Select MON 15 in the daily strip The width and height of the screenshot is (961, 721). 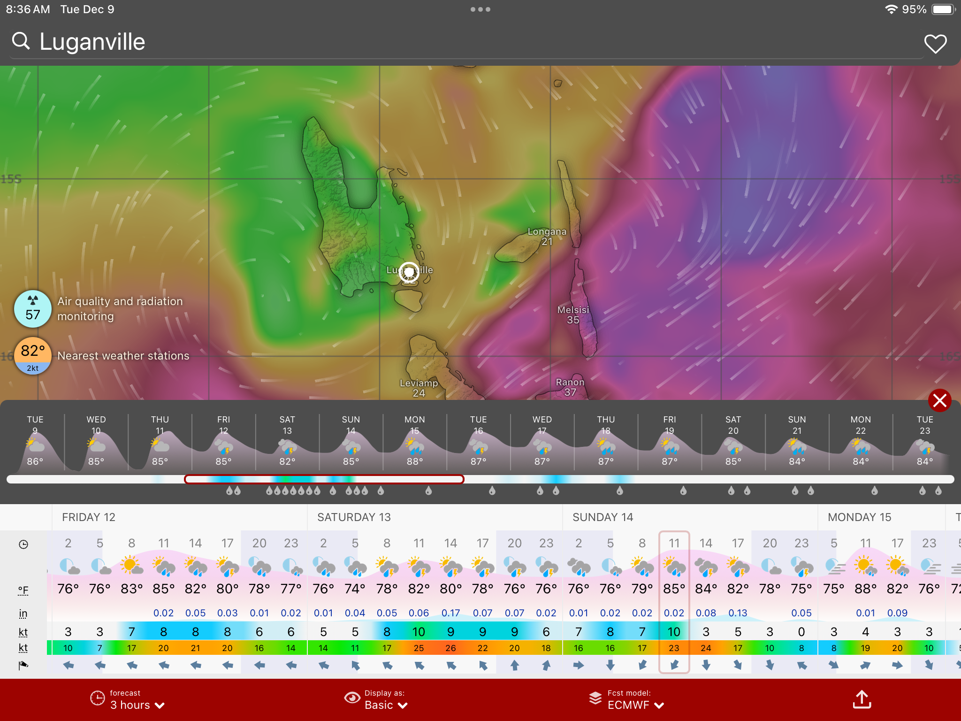415,440
